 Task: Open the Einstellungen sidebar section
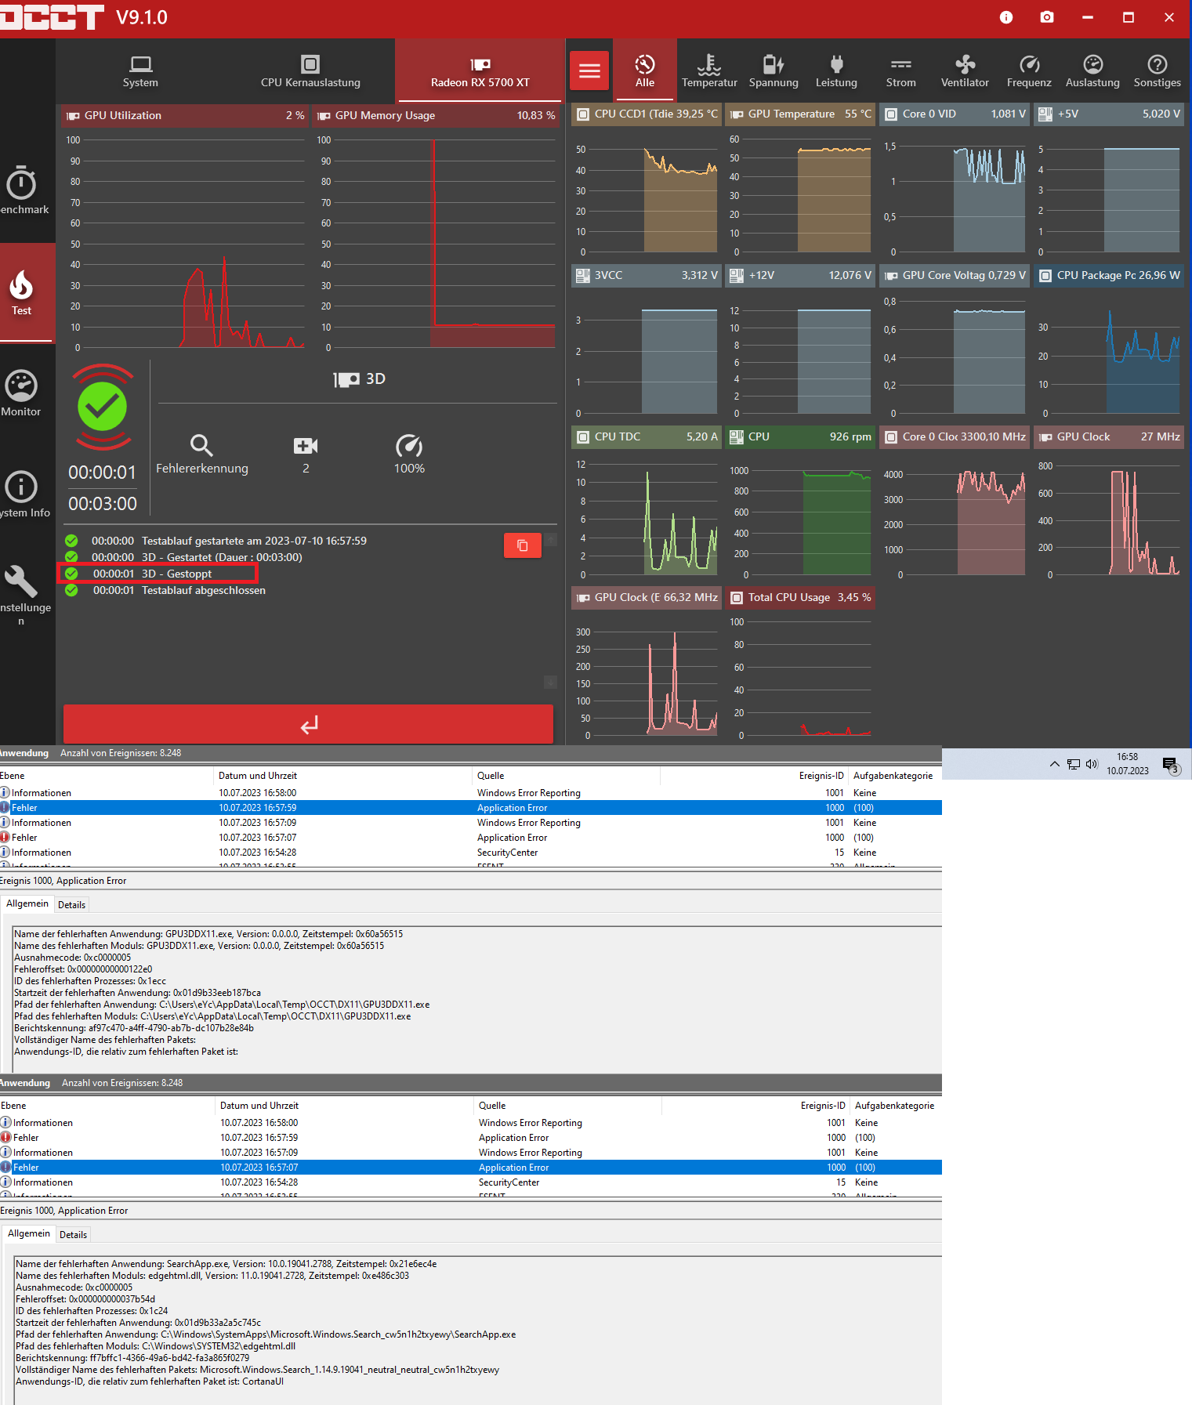(24, 596)
